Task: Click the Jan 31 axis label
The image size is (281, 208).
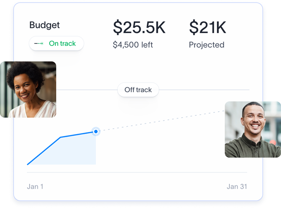Action: (237, 186)
